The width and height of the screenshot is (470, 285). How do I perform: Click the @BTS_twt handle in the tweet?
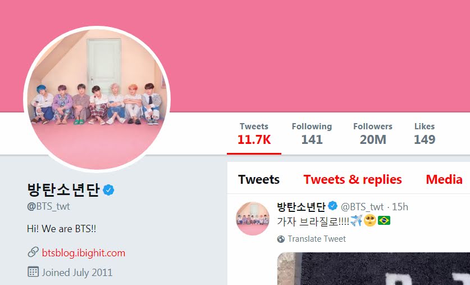point(362,207)
